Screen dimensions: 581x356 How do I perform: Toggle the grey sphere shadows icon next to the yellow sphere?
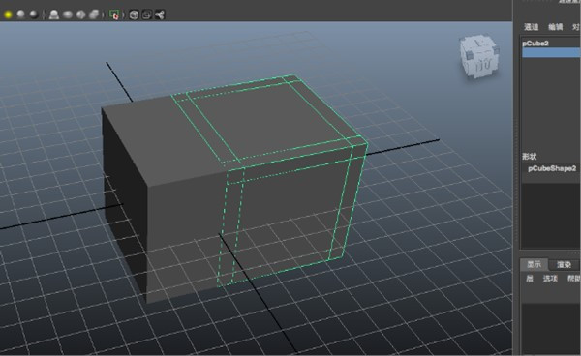tap(20, 15)
